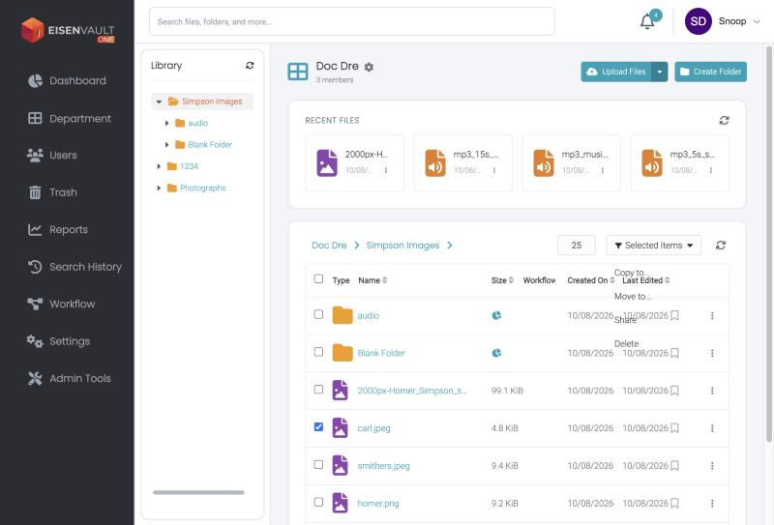
Task: Click the page size field showing 25
Action: point(576,246)
